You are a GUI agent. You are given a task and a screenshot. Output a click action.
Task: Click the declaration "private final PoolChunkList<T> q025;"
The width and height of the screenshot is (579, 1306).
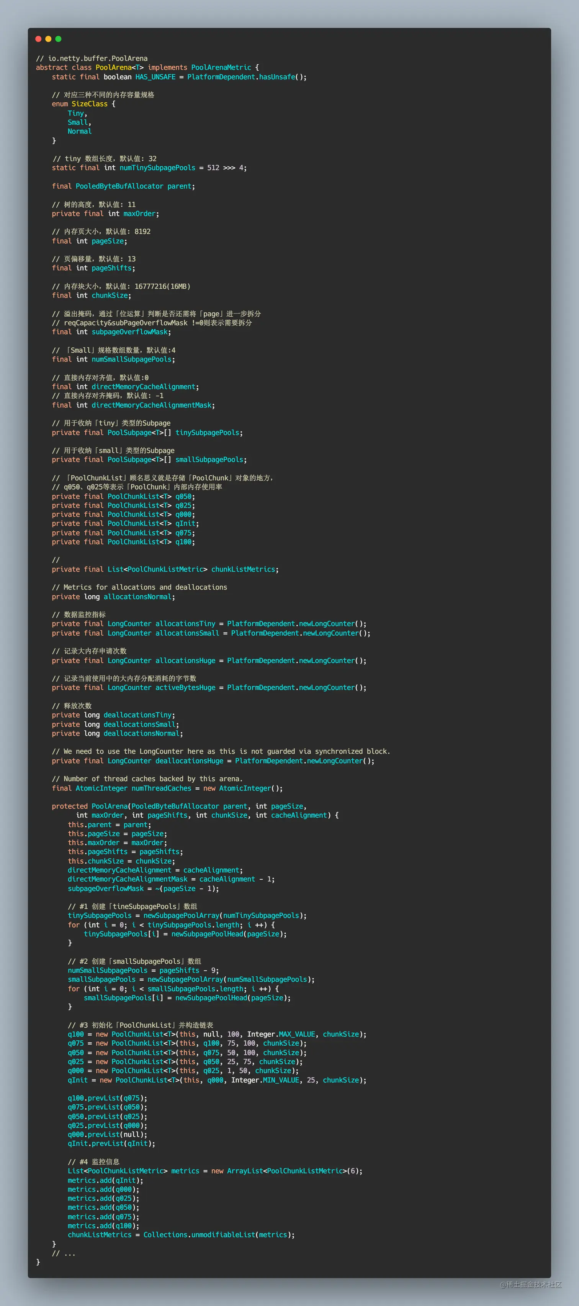coord(124,506)
